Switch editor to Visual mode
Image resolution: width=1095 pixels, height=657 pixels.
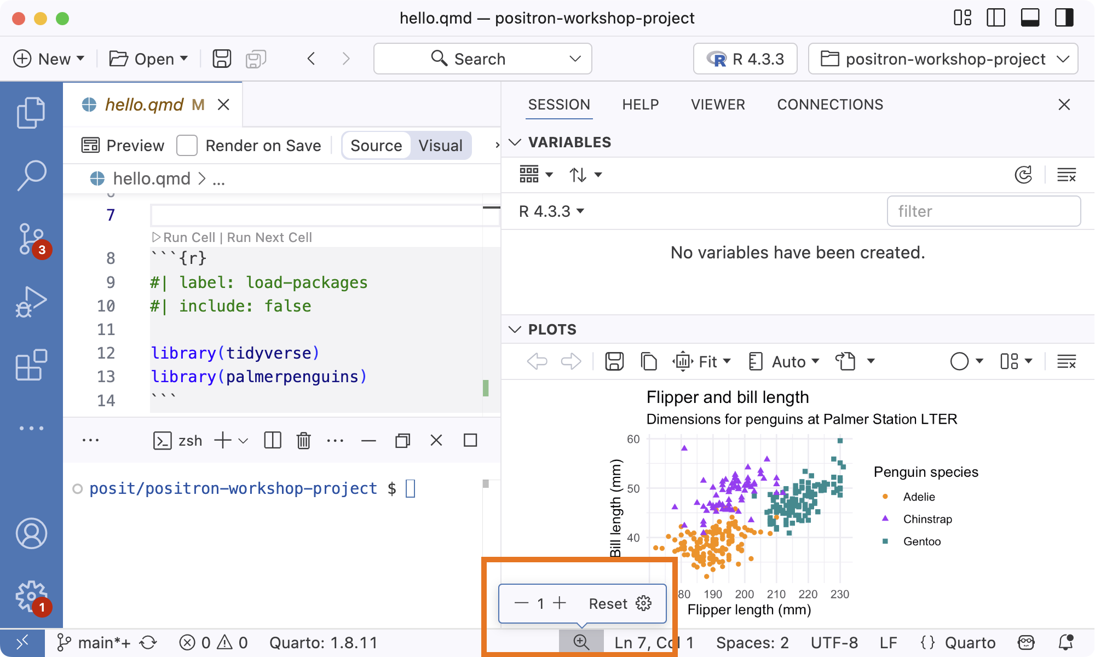click(x=441, y=146)
